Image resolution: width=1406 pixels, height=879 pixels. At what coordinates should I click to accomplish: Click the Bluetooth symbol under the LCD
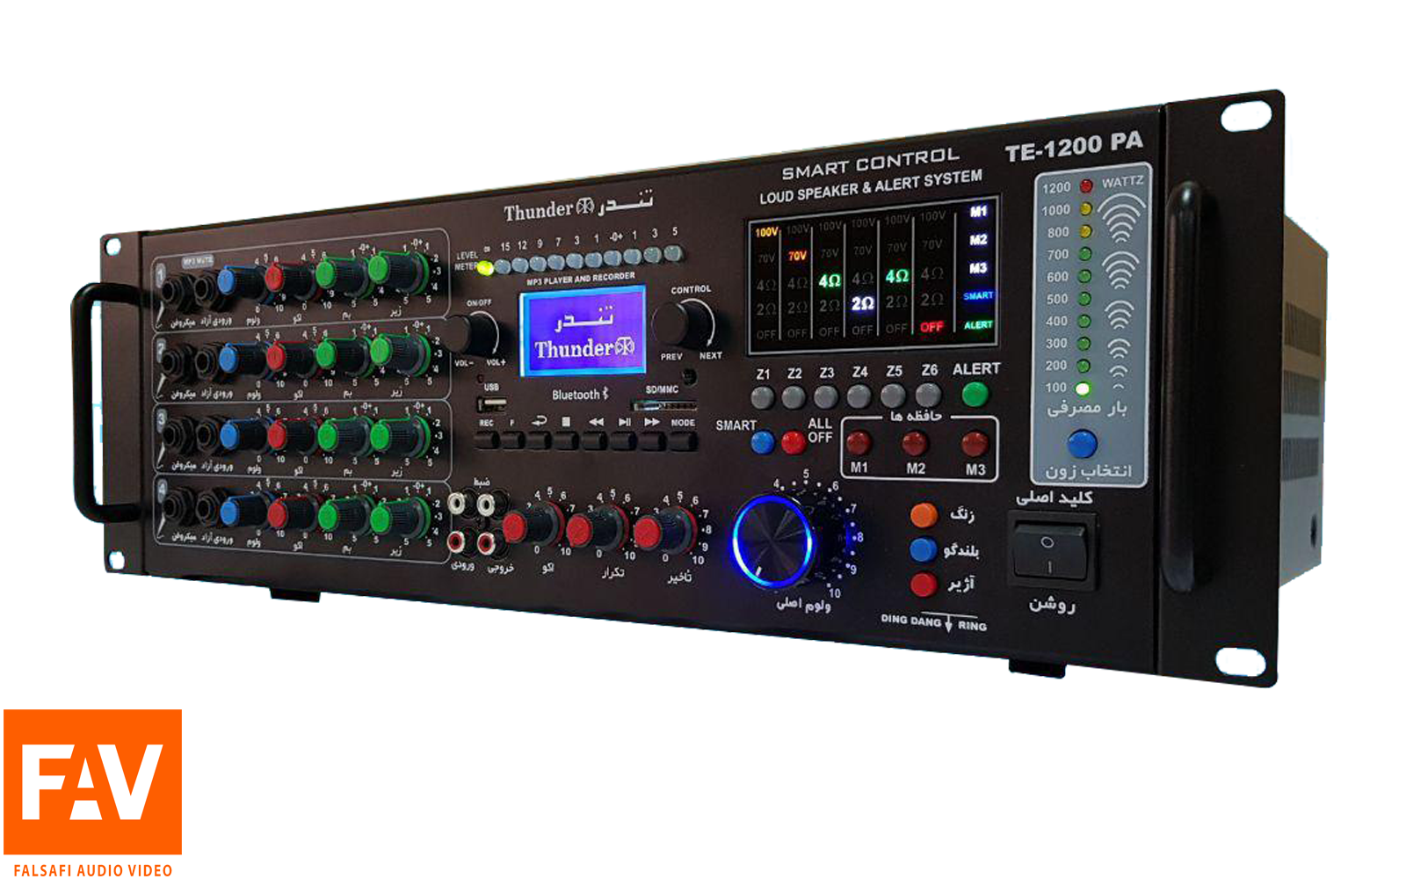(x=605, y=394)
